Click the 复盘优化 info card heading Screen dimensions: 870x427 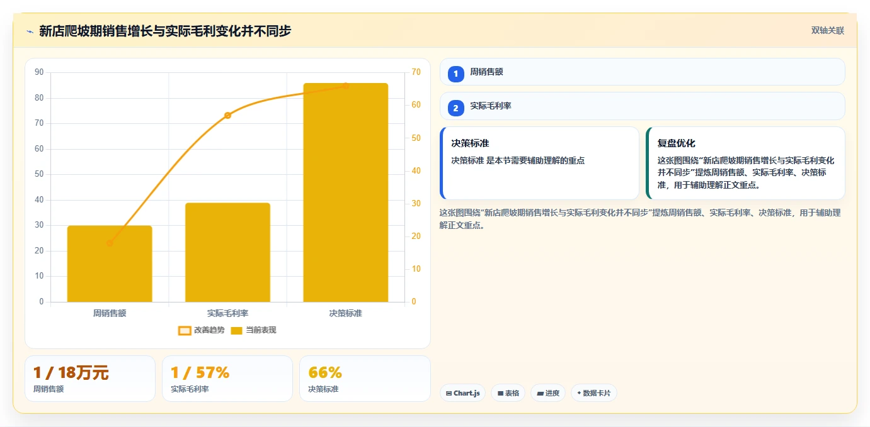tap(676, 143)
